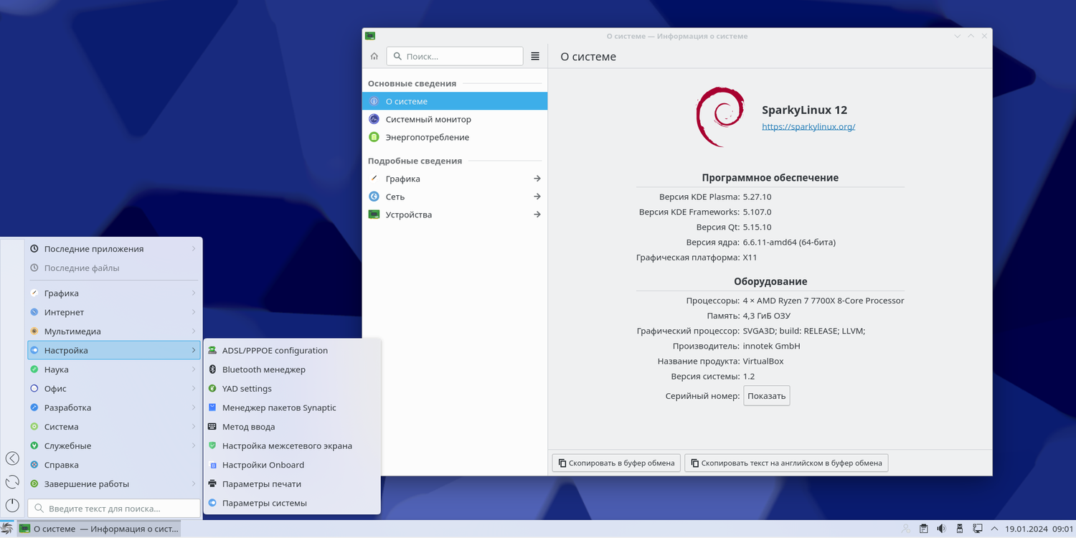1076x538 pixels.
Task: Click the SparkyLinux 12 heading
Action: pyautogui.click(x=804, y=110)
